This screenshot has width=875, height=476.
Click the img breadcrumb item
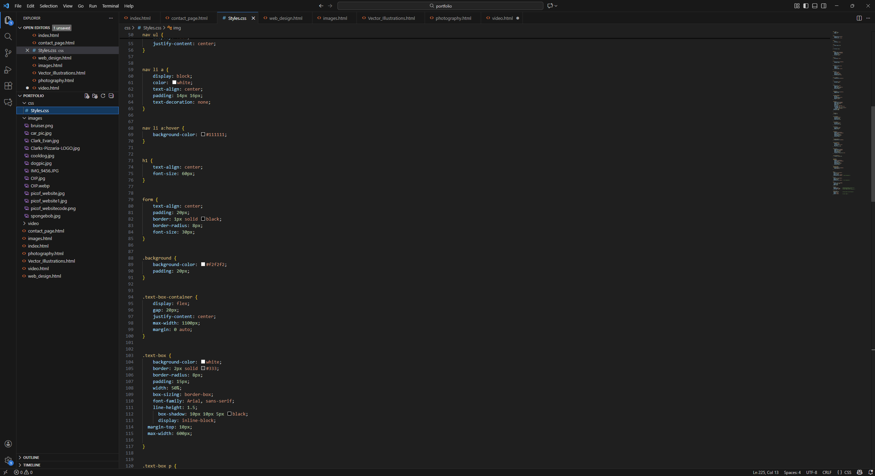tap(175, 28)
